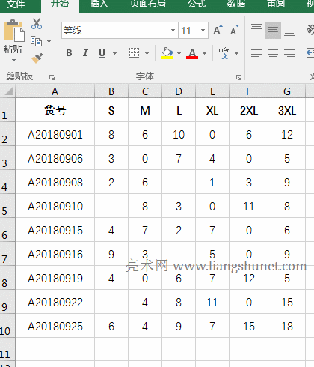This screenshot has width=314, height=367.
Task: Open the Paste options dropdown
Action: 13,60
